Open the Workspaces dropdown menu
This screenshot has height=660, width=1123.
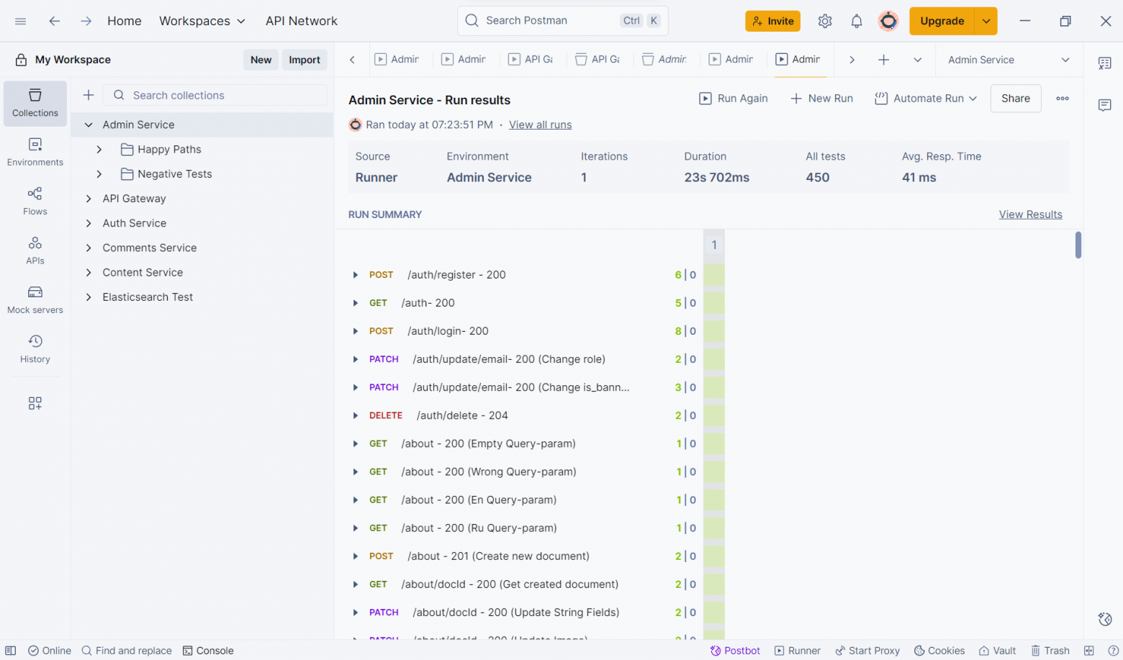click(x=202, y=21)
